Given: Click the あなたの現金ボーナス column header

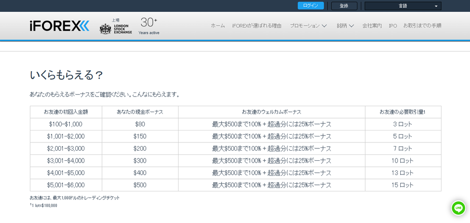Looking at the screenshot, I should [140, 112].
